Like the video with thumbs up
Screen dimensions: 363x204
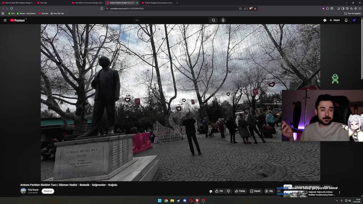(x=219, y=191)
